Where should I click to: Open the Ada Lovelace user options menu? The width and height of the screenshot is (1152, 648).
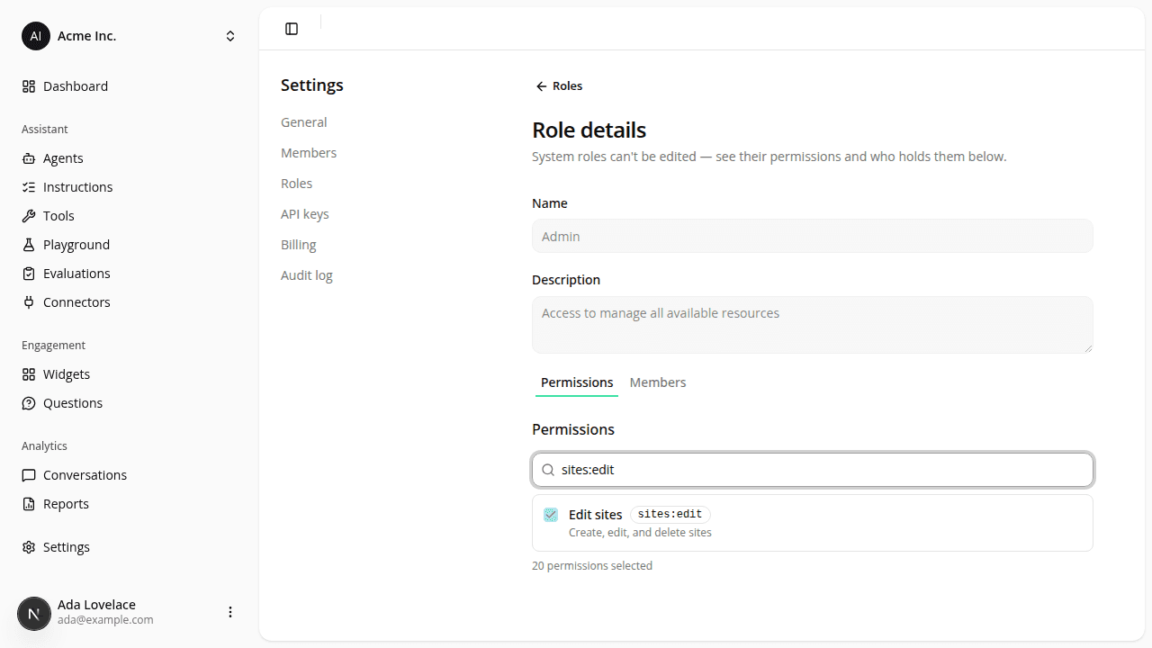click(x=230, y=612)
